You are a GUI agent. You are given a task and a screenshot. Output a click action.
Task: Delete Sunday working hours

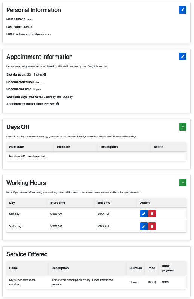(152, 214)
